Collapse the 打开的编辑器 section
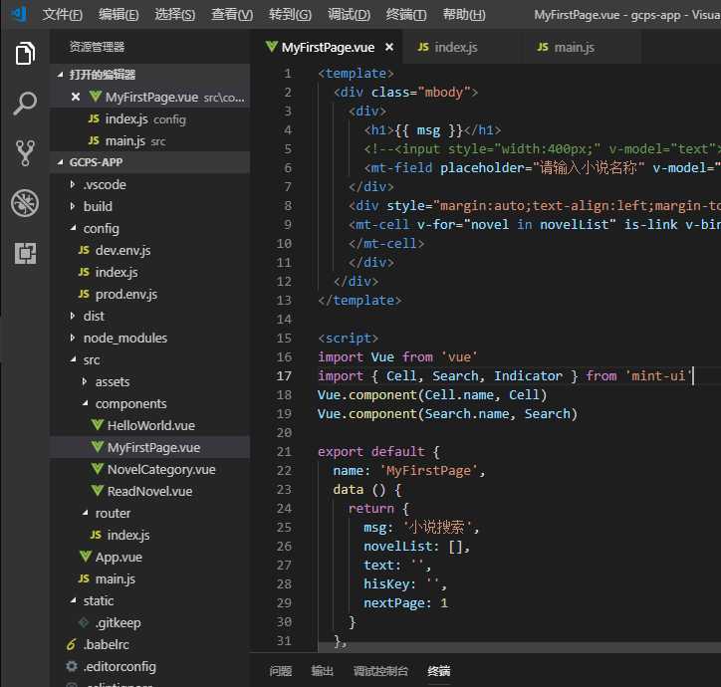This screenshot has height=687, width=721. pos(60,75)
